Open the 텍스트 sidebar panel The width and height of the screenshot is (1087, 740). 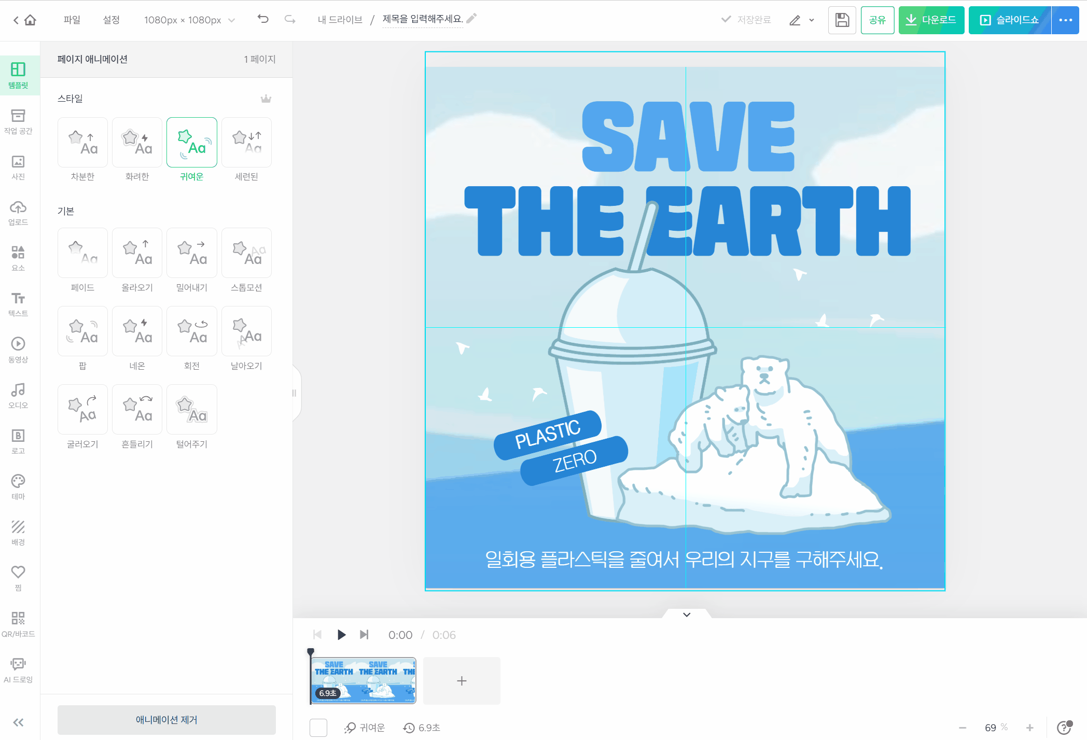coord(19,304)
